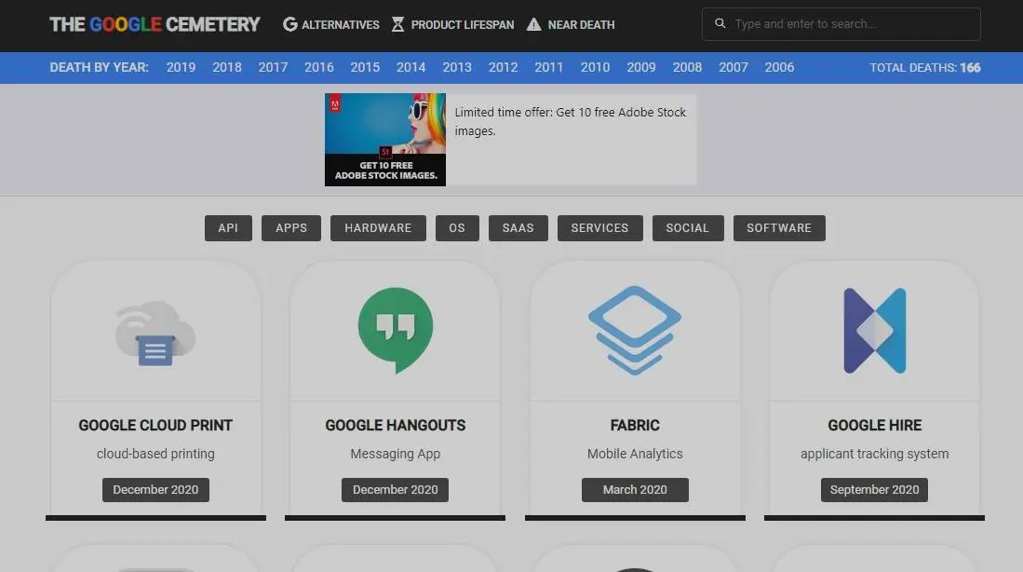Click the warning triangle icon beside Near Death

pos(533,24)
